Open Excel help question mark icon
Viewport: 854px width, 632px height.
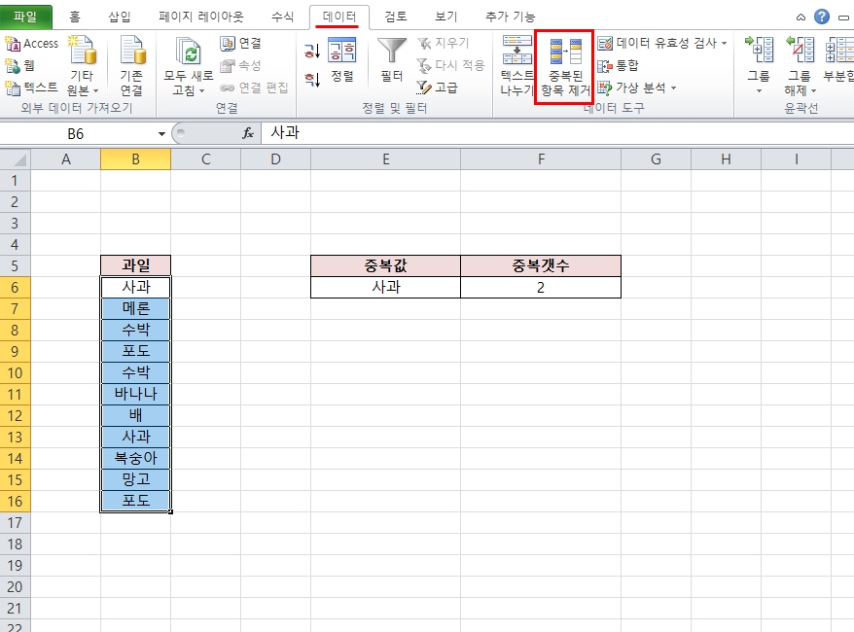tap(821, 17)
